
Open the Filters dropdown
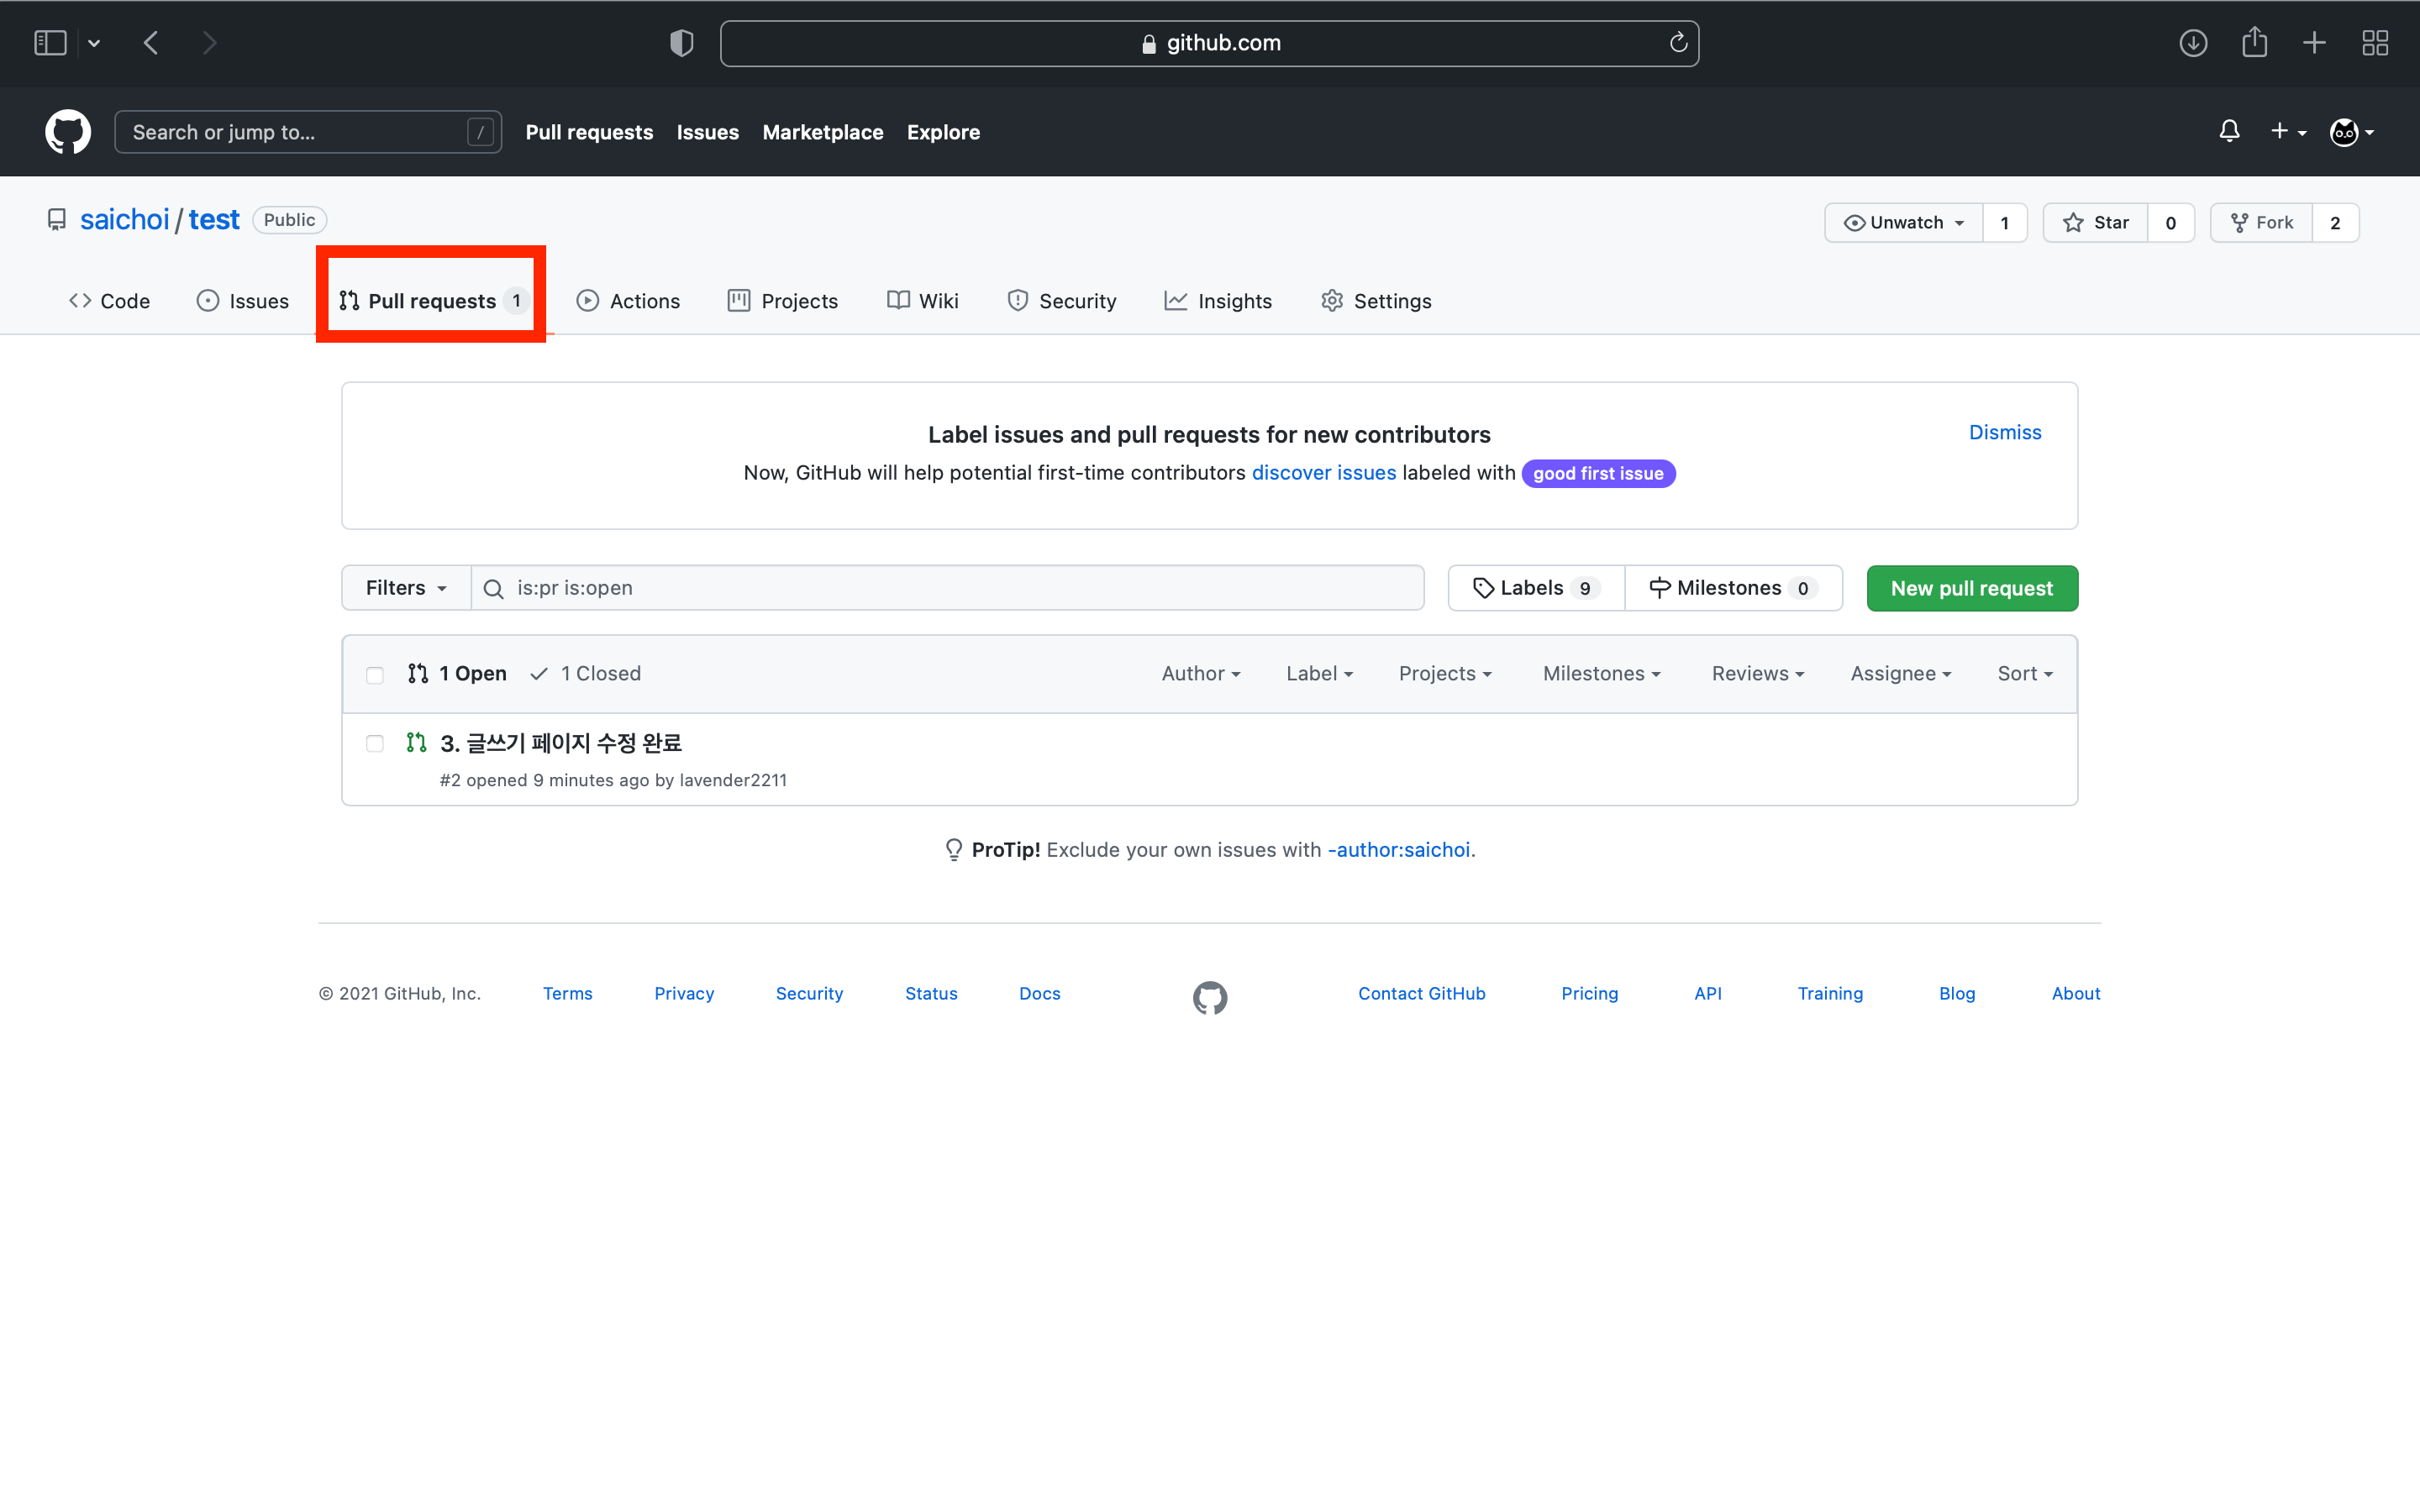click(406, 588)
